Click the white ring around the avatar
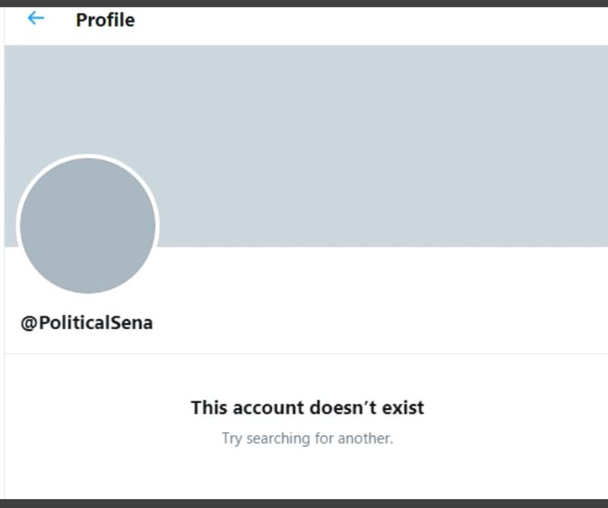This screenshot has height=508, width=608. (87, 157)
